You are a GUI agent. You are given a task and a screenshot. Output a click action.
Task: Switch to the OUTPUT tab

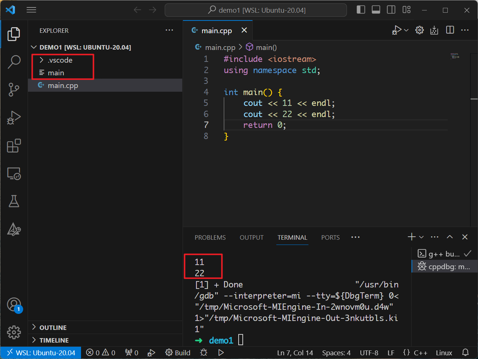251,237
